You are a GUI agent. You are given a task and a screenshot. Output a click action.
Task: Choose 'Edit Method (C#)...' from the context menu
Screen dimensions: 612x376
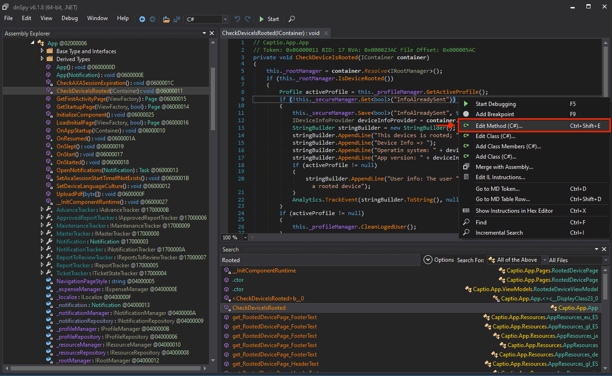click(x=499, y=126)
